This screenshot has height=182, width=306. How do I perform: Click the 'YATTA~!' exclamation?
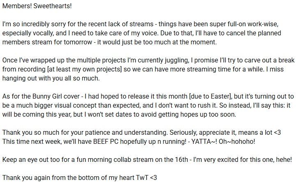(x=204, y=142)
